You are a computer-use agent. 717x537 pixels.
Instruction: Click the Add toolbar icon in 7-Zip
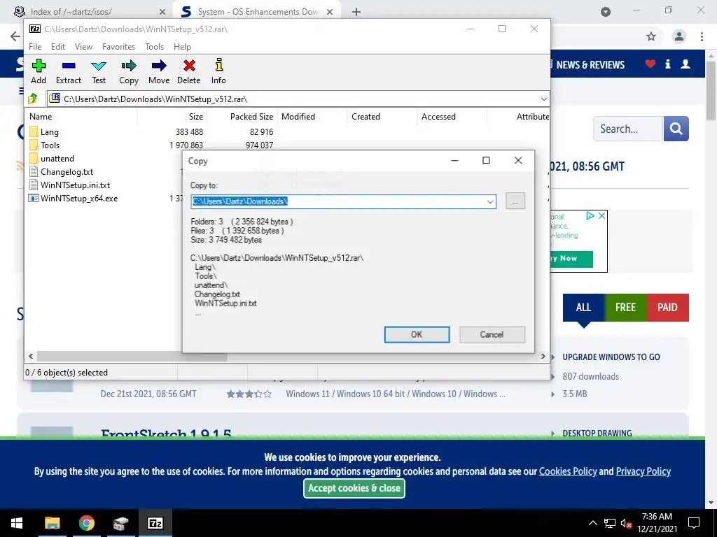pos(39,66)
